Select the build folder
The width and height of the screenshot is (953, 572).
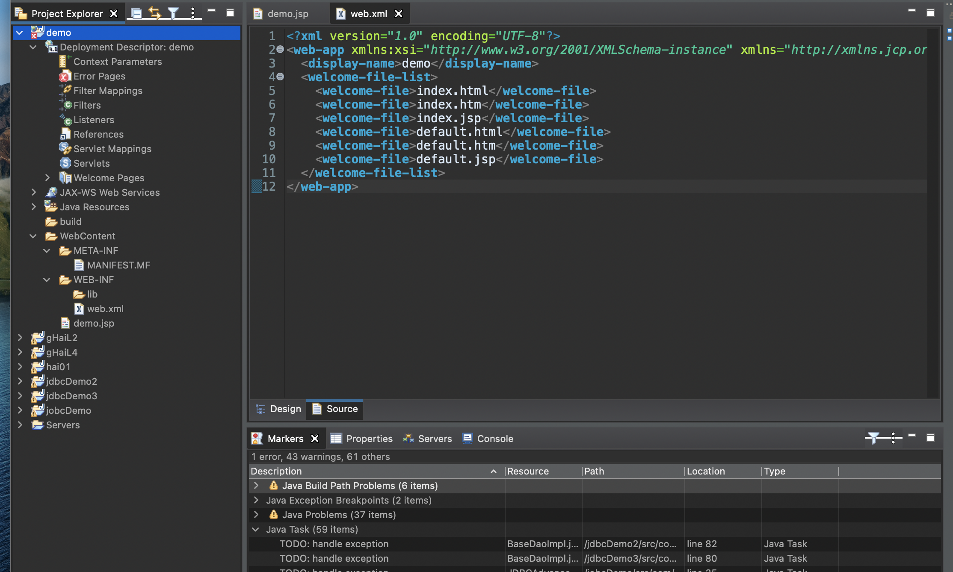(71, 221)
